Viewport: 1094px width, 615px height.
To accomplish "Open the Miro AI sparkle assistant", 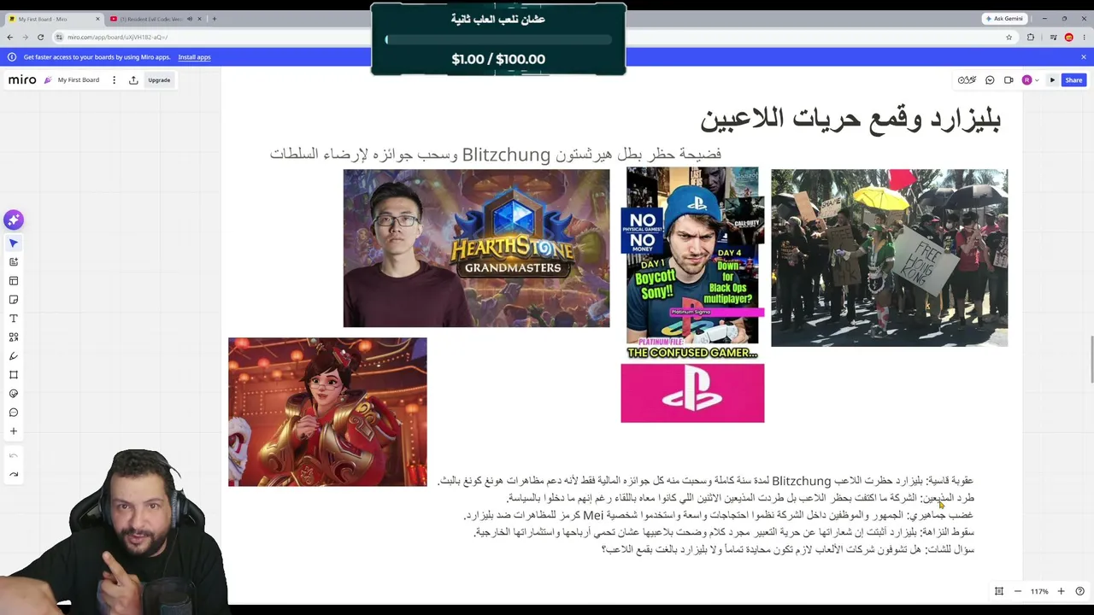I will (x=13, y=220).
